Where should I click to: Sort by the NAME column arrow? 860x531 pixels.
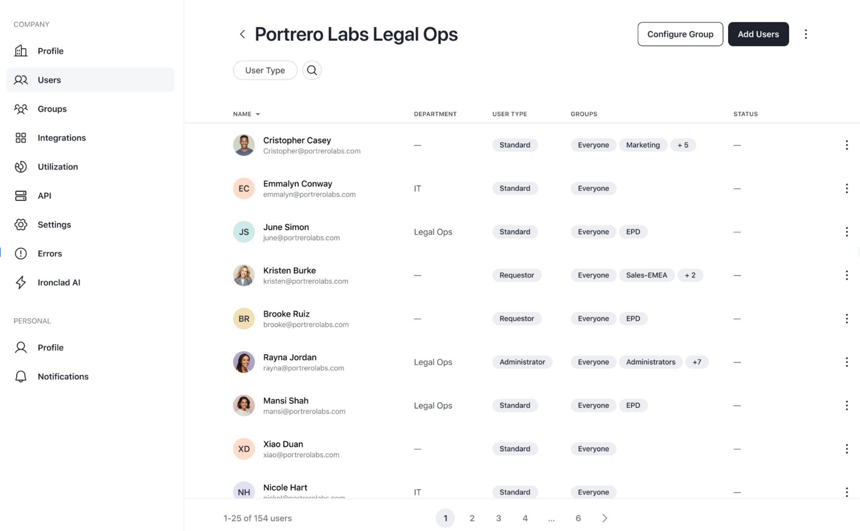click(258, 114)
